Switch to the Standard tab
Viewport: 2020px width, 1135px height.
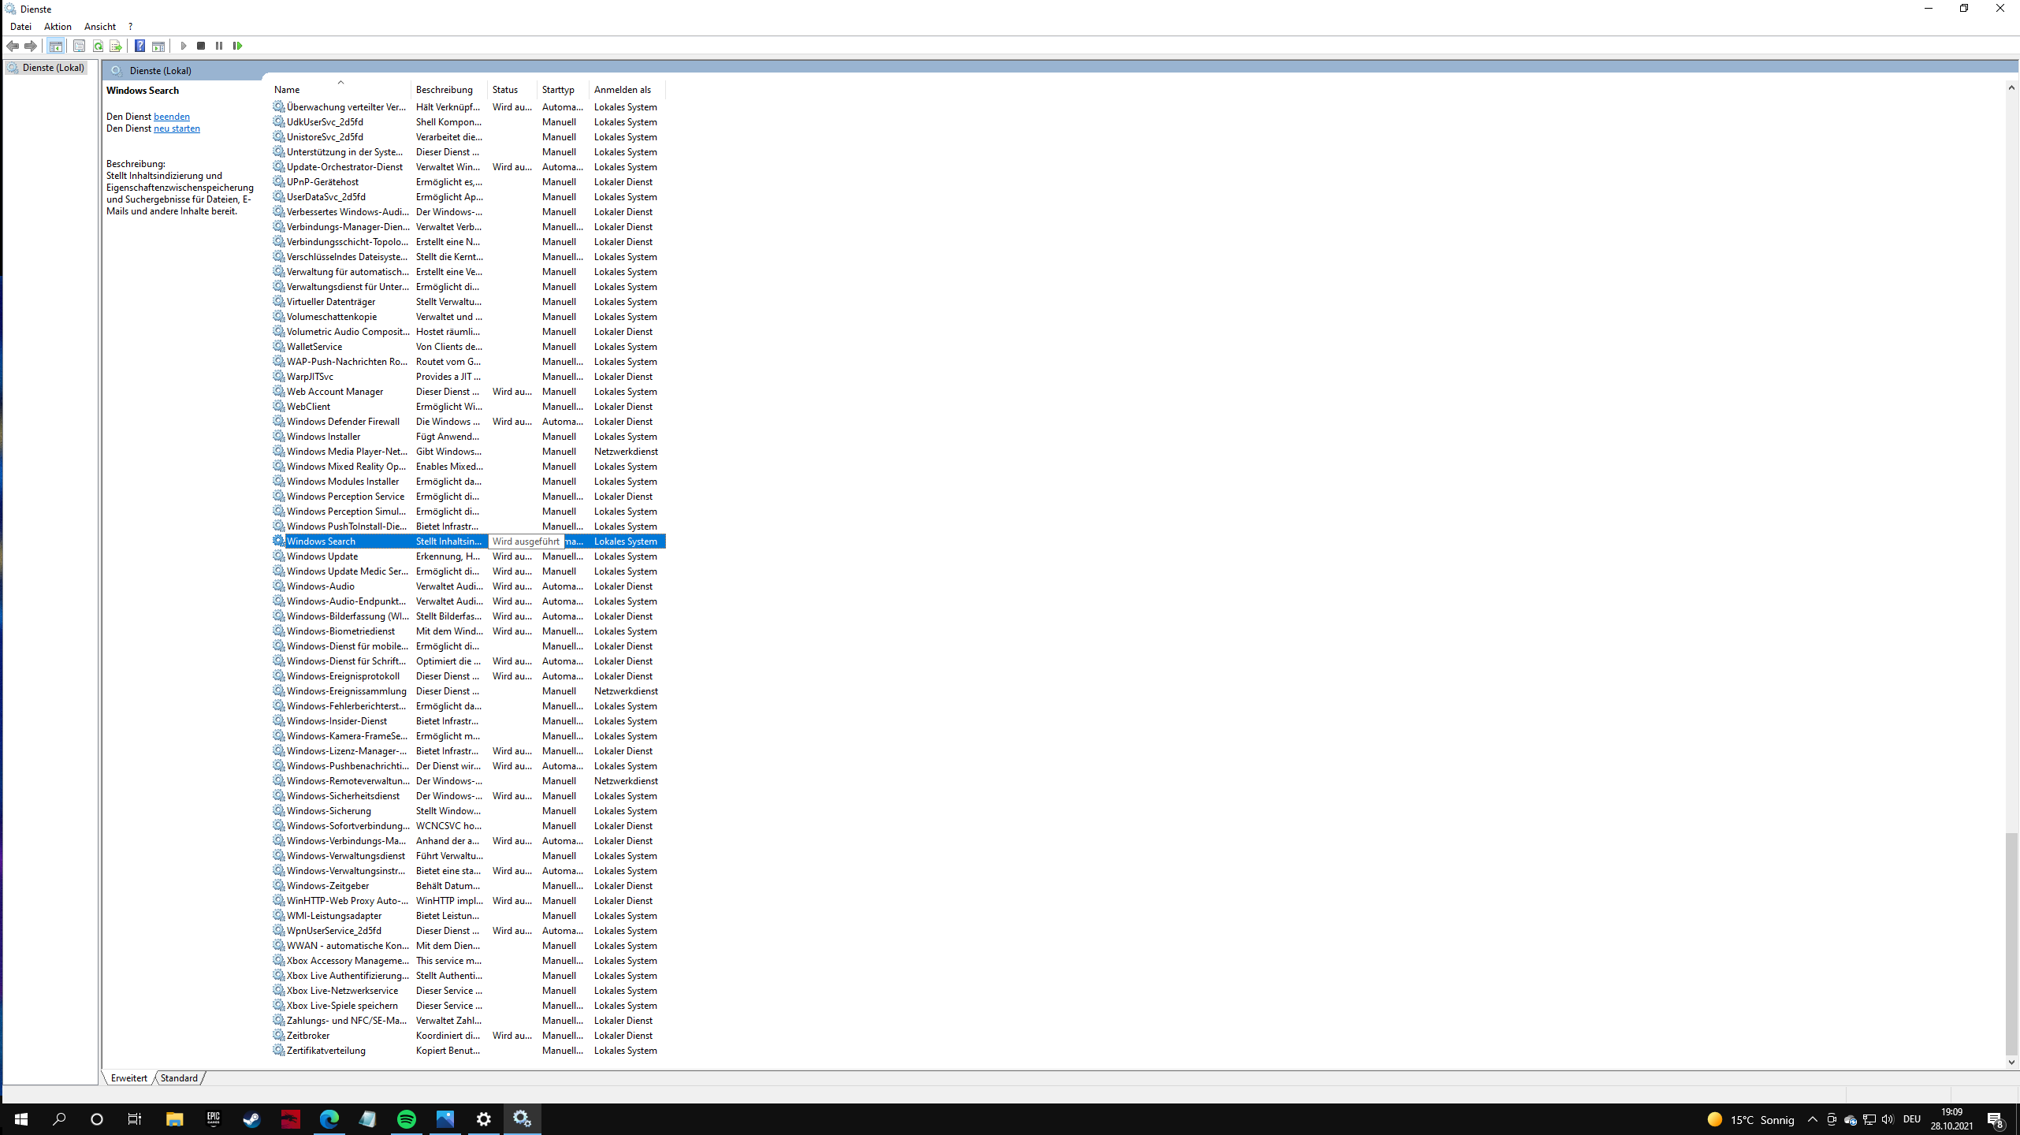click(179, 1077)
